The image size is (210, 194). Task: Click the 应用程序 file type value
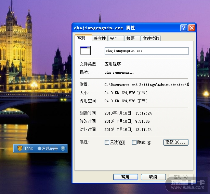tap(113, 64)
